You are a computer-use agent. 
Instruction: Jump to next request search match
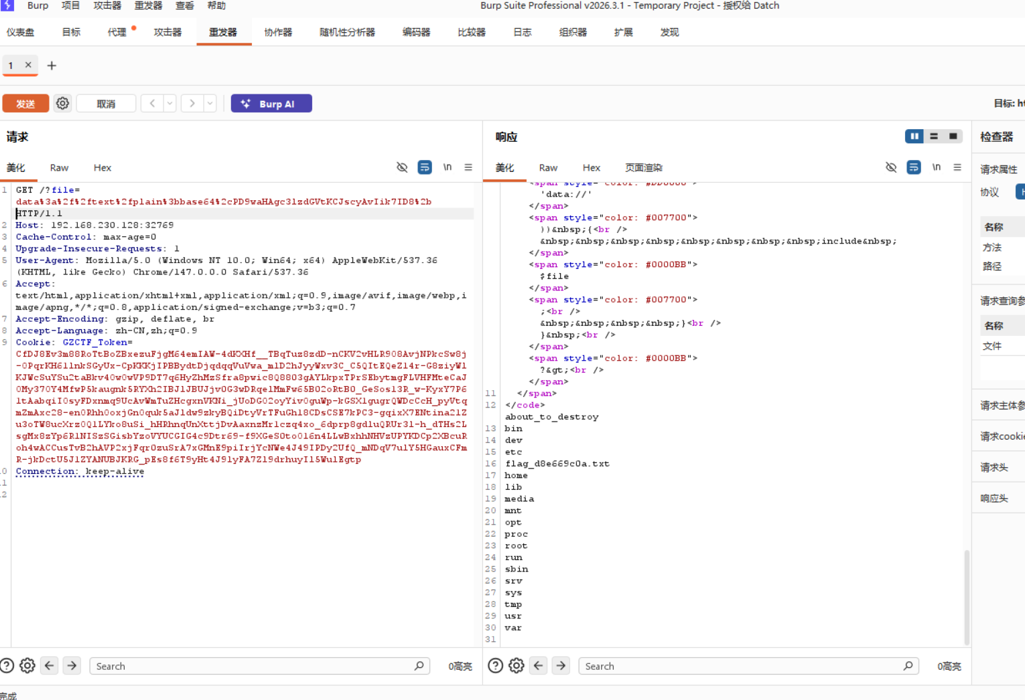click(72, 666)
